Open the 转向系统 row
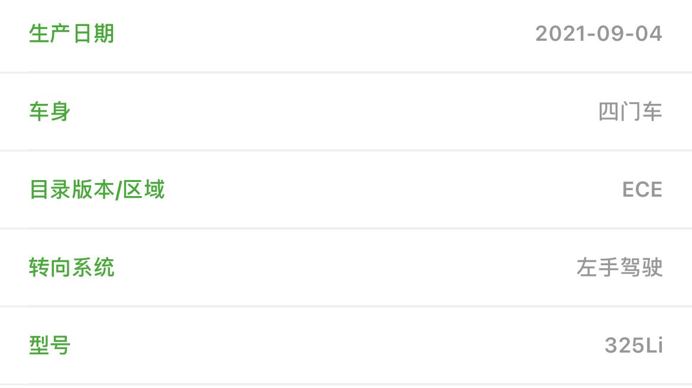692x388 pixels. pyautogui.click(x=346, y=268)
